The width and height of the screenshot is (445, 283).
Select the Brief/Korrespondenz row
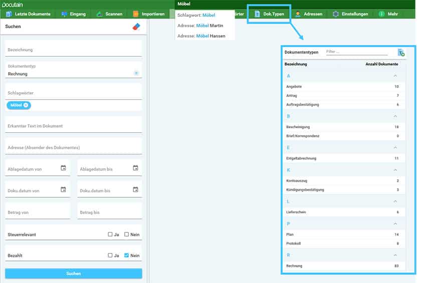pos(344,136)
